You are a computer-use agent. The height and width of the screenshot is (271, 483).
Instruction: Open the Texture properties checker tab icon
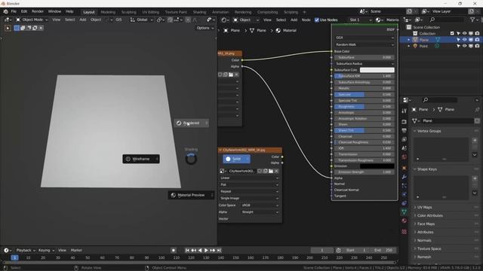(x=405, y=232)
